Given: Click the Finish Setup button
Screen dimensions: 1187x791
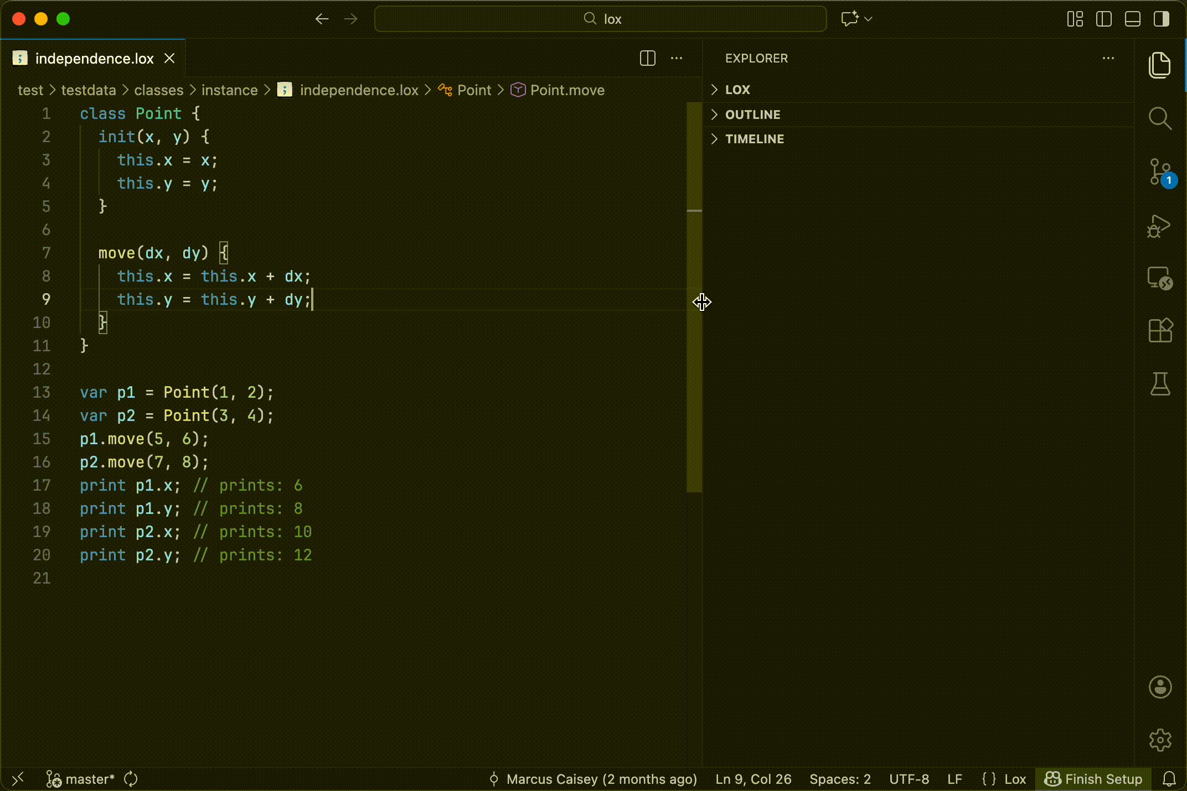Looking at the screenshot, I should point(1093,779).
